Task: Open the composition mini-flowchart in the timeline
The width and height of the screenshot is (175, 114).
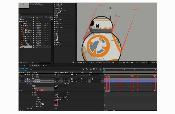Action: point(83,69)
